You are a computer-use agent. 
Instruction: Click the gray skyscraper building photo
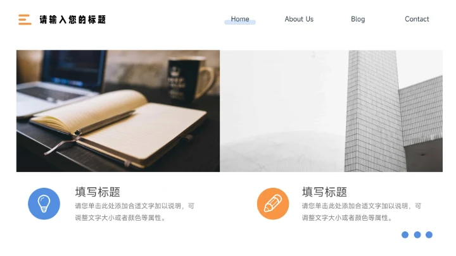point(331,111)
